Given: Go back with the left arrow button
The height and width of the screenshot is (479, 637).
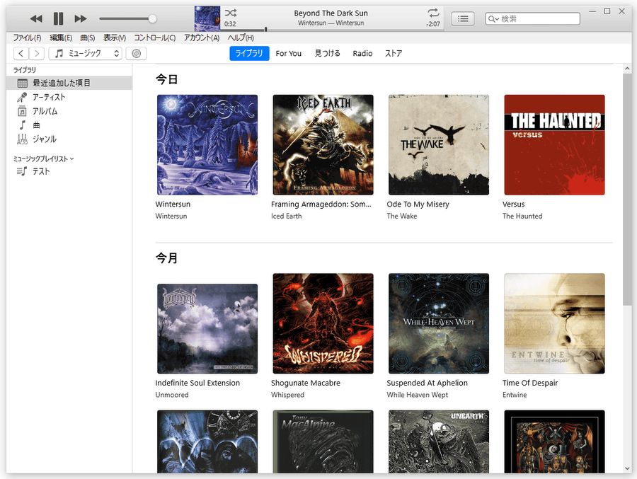Looking at the screenshot, I should click(x=21, y=53).
